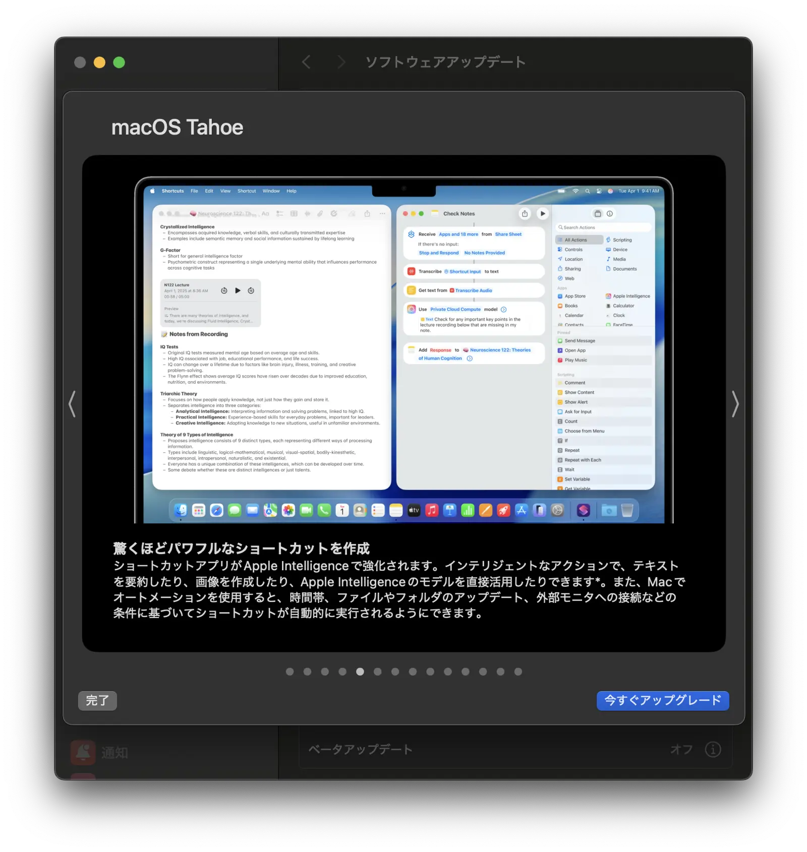Screen dimensions: 807x852
Task: Click the 今すぐアップグレード button
Action: pyautogui.click(x=662, y=700)
